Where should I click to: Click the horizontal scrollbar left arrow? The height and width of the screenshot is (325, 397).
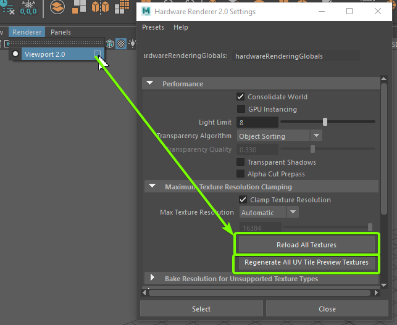[144, 293]
